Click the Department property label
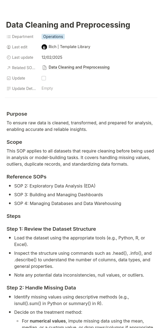This screenshot has height=328, width=164. click(23, 37)
